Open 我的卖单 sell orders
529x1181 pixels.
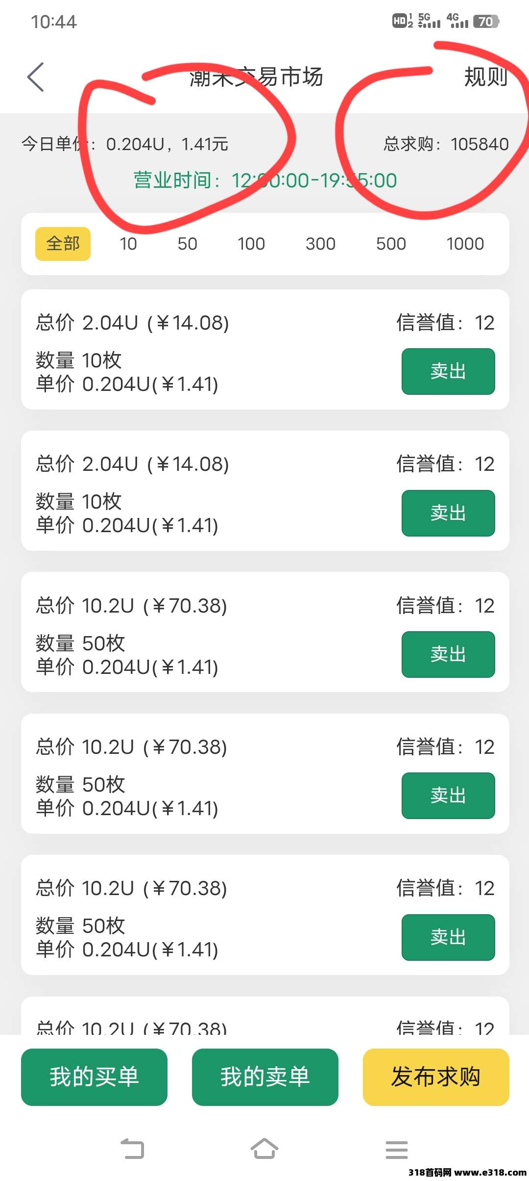[265, 1077]
